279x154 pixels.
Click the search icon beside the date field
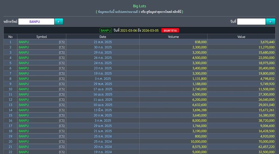coord(270,22)
